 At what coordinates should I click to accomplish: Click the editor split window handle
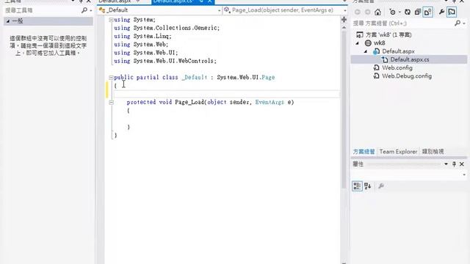[344, 20]
